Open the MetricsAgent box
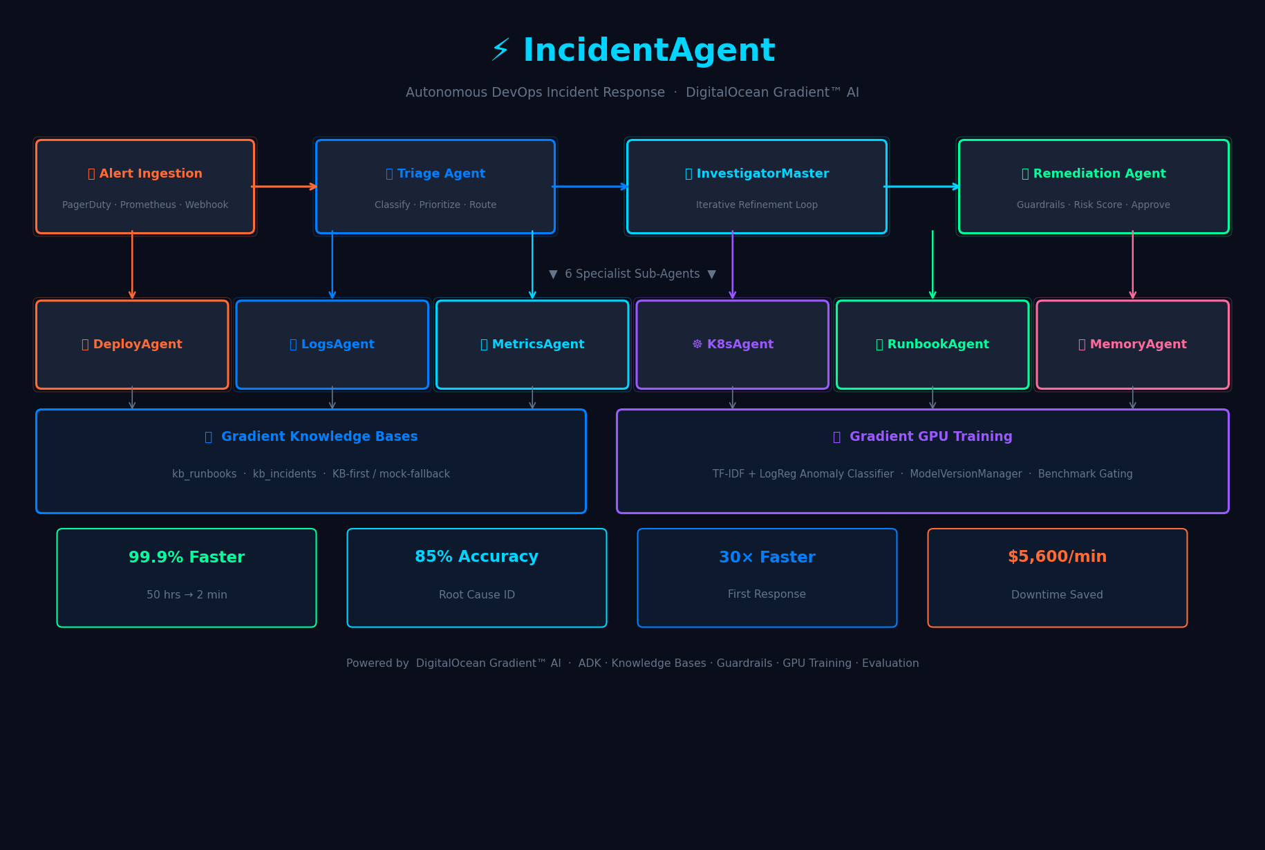The width and height of the screenshot is (1265, 850). (532, 345)
